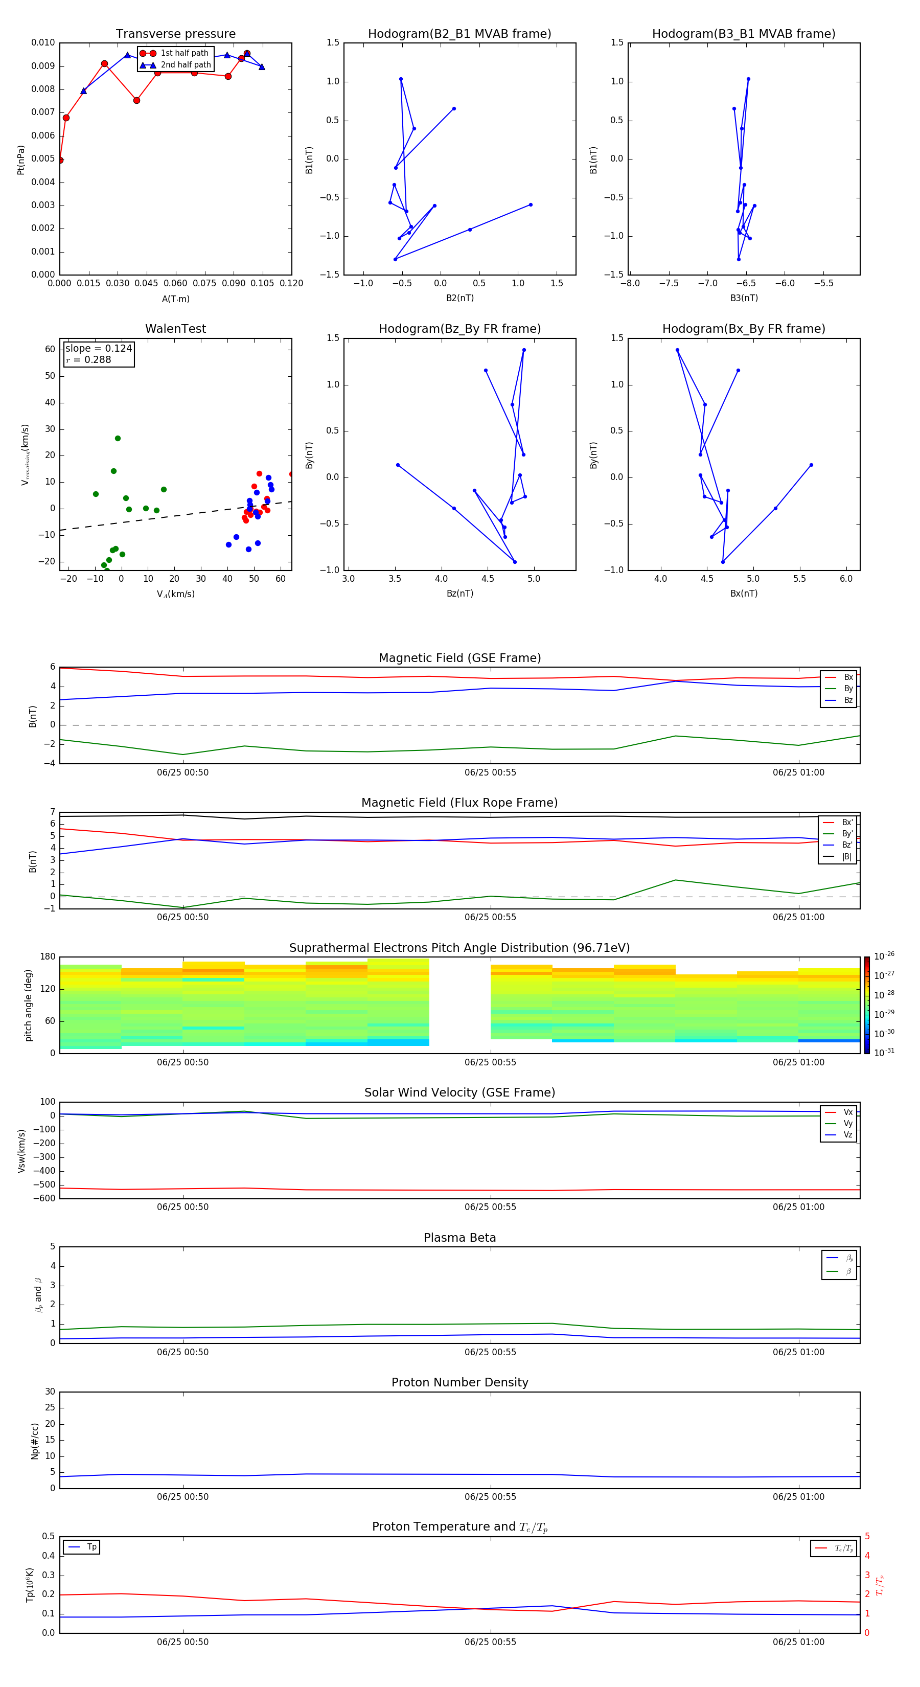Click the 'Plasma Beta' panel title
This screenshot has height=1687, width=920.
tap(459, 1238)
